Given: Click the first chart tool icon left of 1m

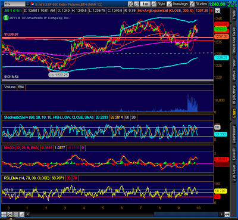Looking at the screenshot, I should (130, 4).
